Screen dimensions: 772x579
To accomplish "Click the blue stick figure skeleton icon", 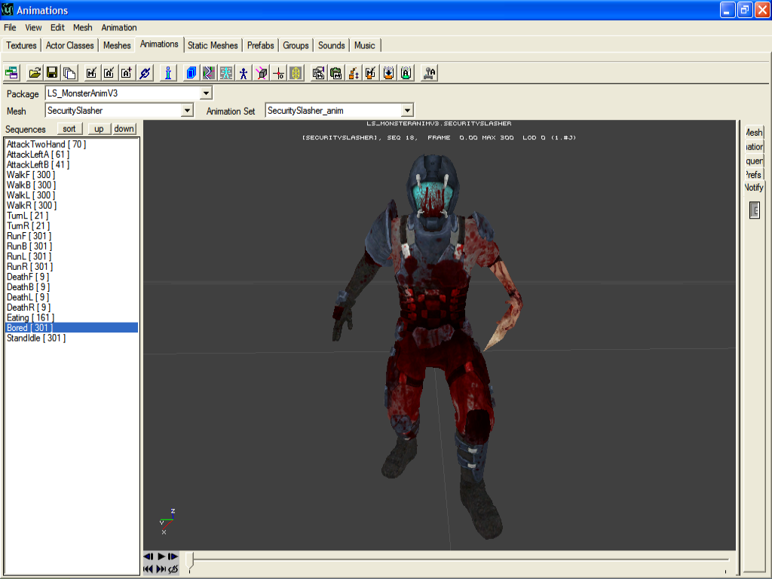I will tap(244, 73).
